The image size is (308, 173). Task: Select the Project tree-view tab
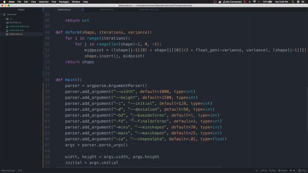click(21, 10)
